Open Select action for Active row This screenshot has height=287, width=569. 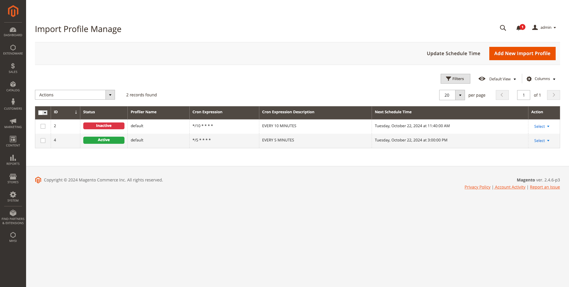(x=542, y=141)
